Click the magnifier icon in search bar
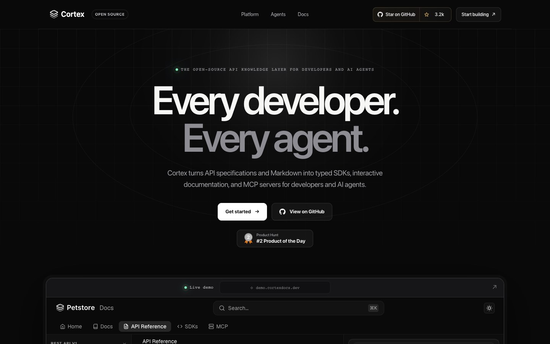This screenshot has height=344, width=550. pos(222,308)
